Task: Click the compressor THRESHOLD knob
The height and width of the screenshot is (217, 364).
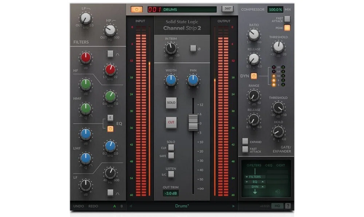Action: point(278,47)
